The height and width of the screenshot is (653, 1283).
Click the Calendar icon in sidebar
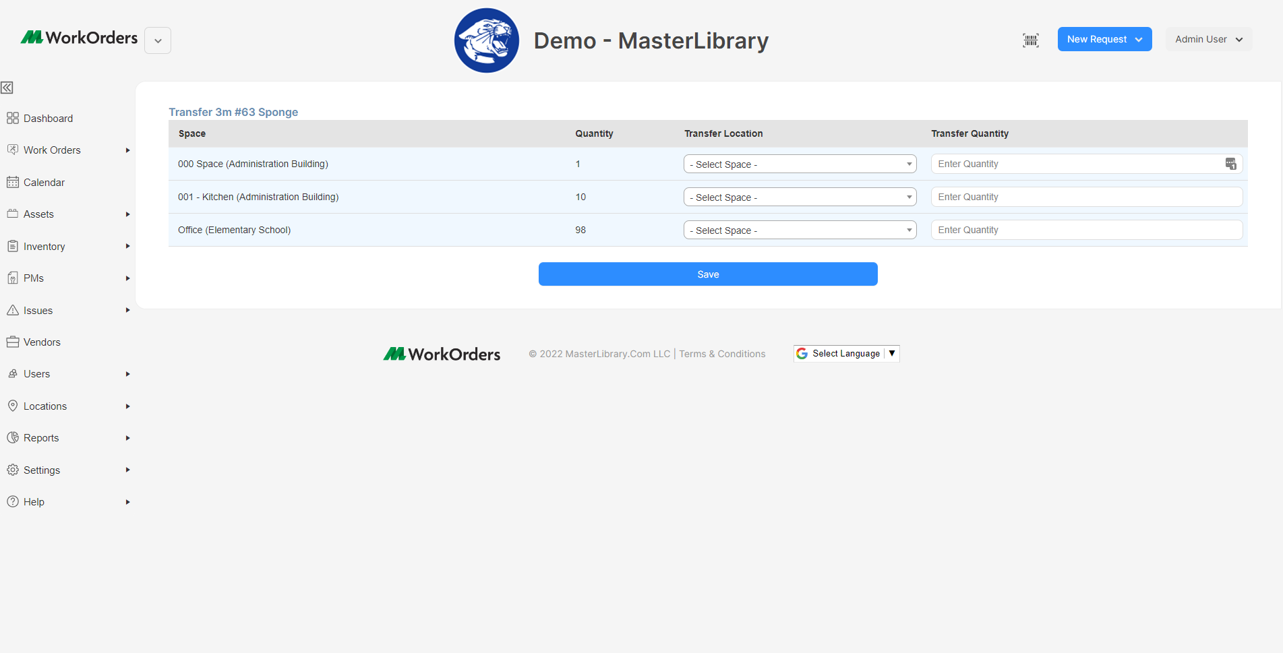coord(12,182)
